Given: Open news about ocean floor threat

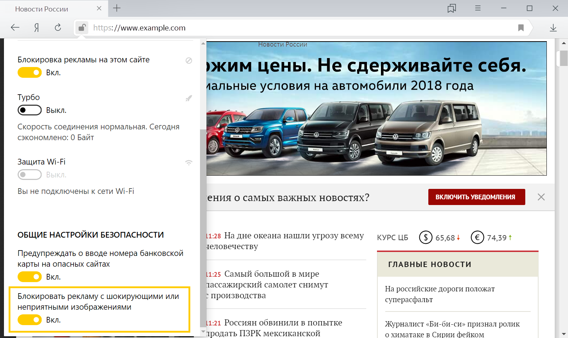Looking at the screenshot, I should coord(286,241).
